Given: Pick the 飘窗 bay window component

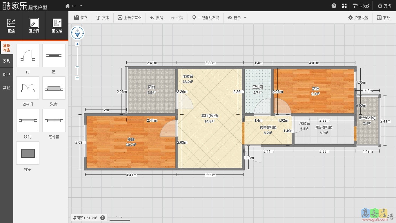Looking at the screenshot, I should [x=54, y=88].
